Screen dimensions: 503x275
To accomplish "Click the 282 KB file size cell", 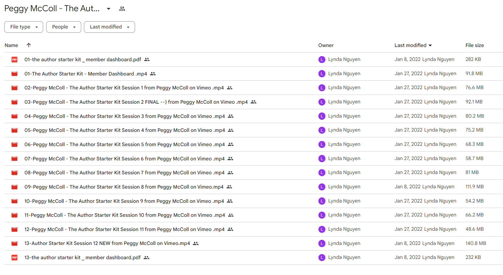I will (x=473, y=59).
